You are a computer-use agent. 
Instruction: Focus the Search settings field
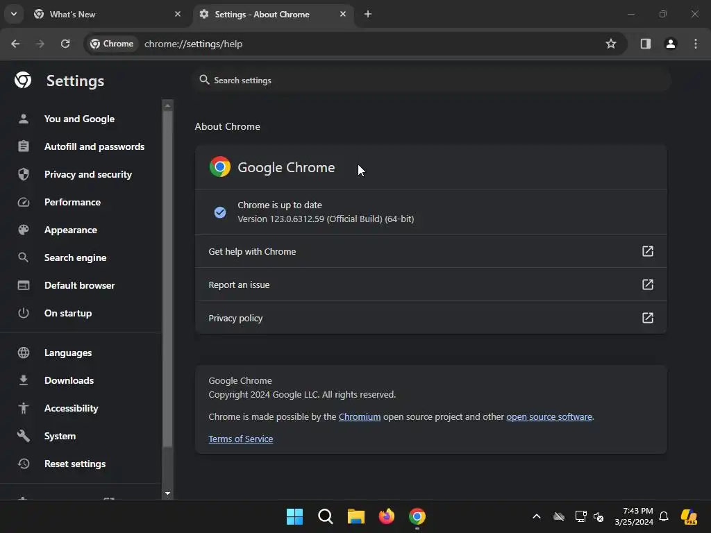tap(432, 81)
